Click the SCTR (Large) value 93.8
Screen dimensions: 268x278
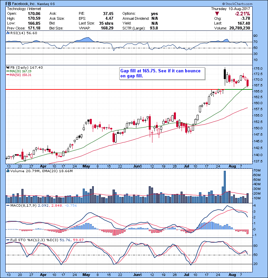click(154, 28)
